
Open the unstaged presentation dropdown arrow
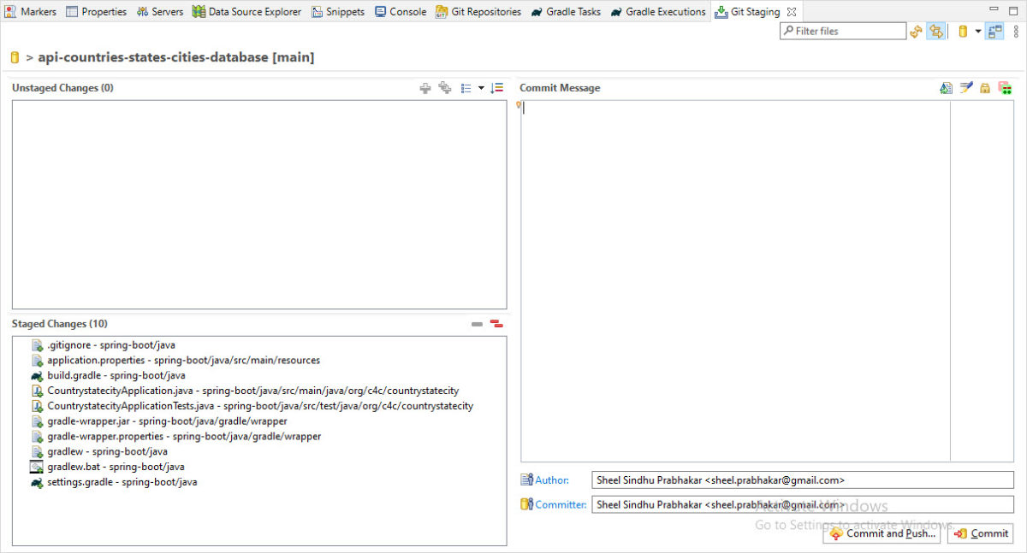(x=481, y=88)
